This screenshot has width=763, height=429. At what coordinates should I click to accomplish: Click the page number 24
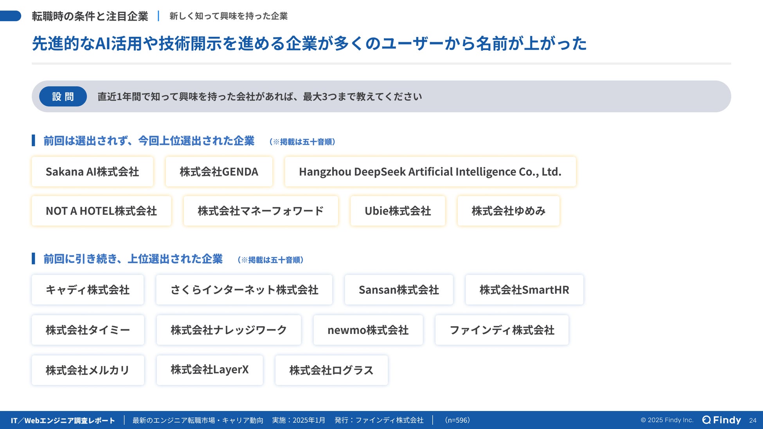[x=753, y=420]
